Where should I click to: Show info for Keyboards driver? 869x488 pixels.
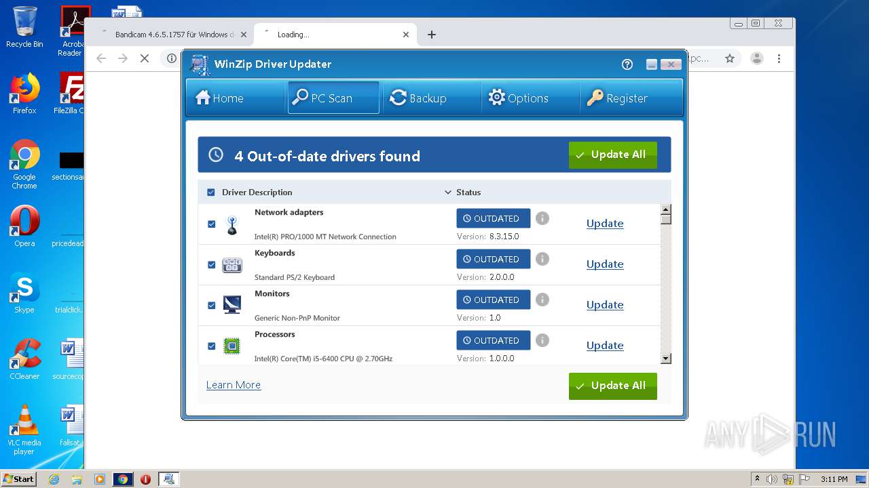point(542,259)
